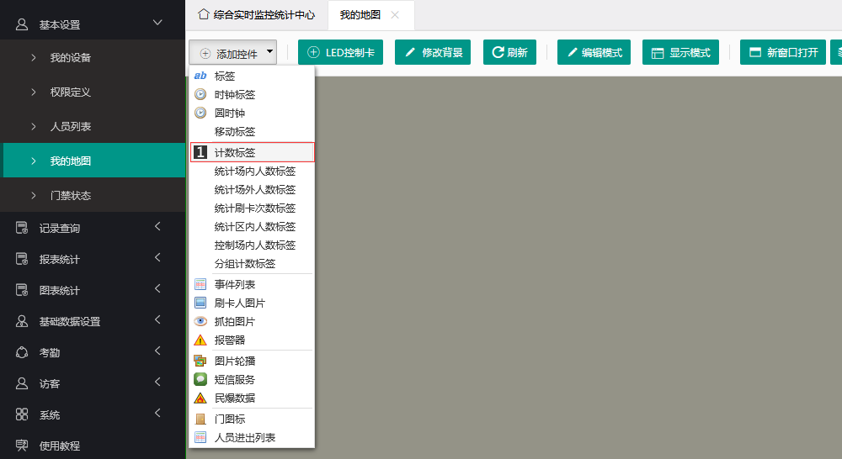Image resolution: width=842 pixels, height=459 pixels.
Task: Expand the 访客 section arrow
Action: click(157, 382)
